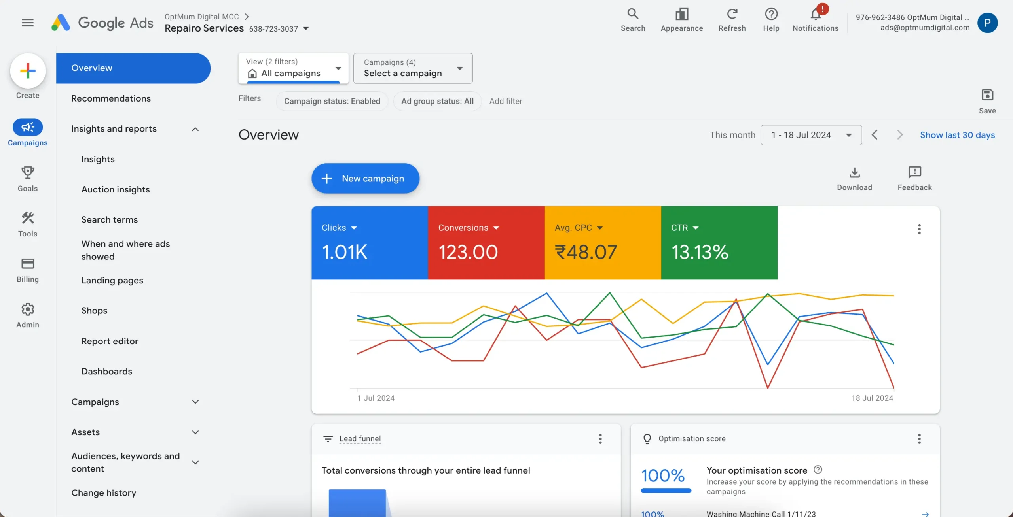Open Dashboards page
This screenshot has width=1013, height=517.
click(107, 371)
